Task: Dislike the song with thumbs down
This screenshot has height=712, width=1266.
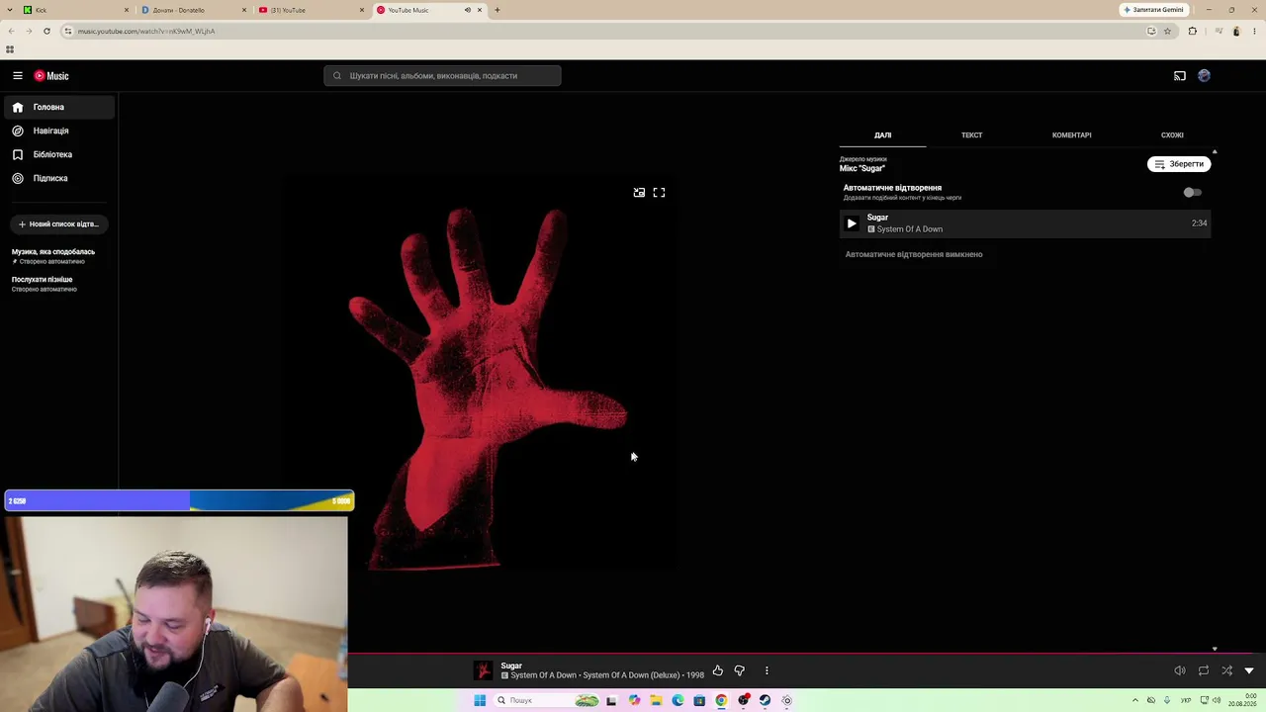Action: pos(739,670)
